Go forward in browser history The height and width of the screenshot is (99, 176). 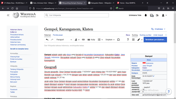[x=8, y=8]
